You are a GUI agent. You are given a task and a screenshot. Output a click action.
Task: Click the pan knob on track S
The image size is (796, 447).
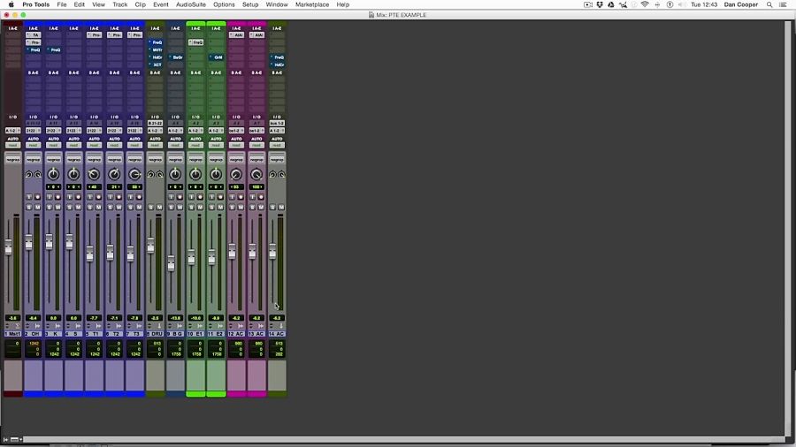tap(73, 175)
